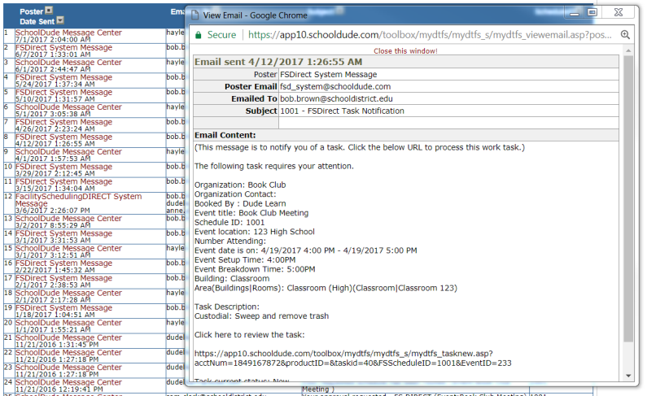Open FSDirect System Message dated 4/26/2017
Screen dimensions: 647x396
tap(64, 122)
